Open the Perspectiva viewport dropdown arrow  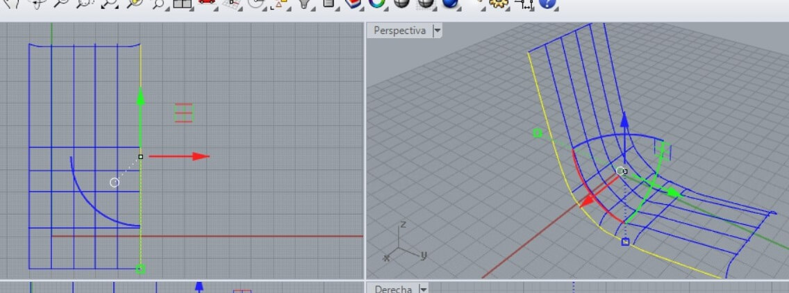(437, 31)
